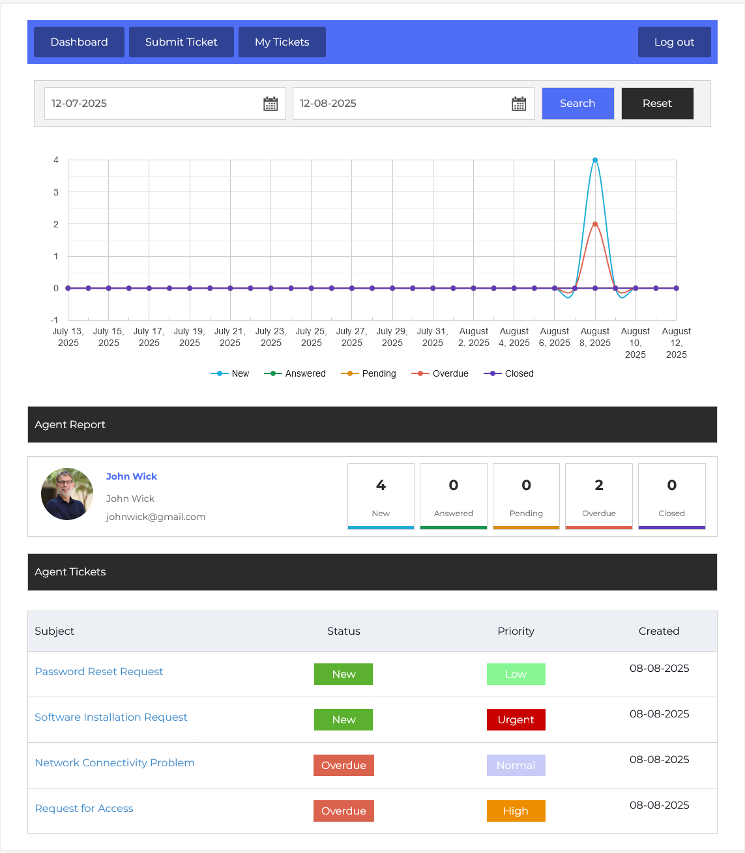Open the Submit Ticket page

click(x=181, y=42)
